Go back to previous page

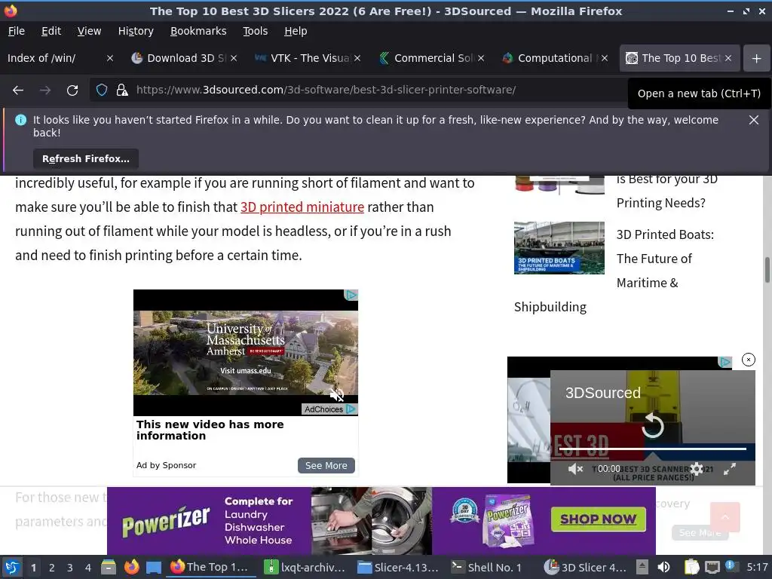point(18,90)
